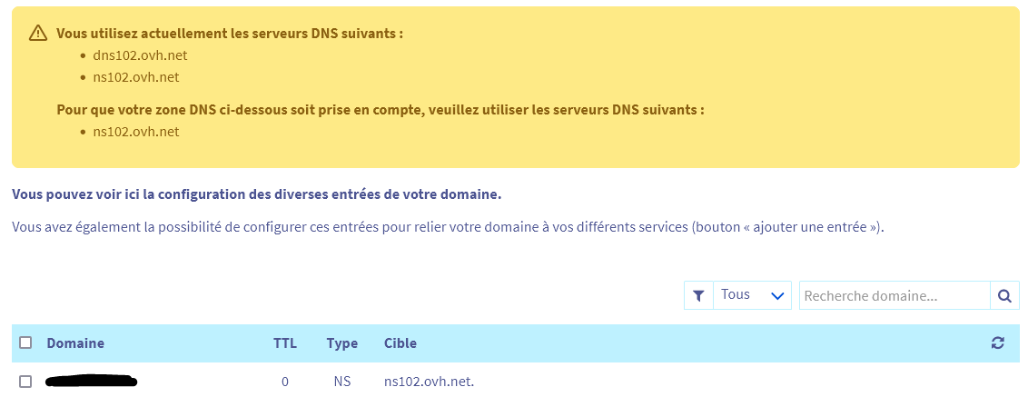1028x397 pixels.
Task: Open the Tous filter dropdown
Action: click(752, 295)
